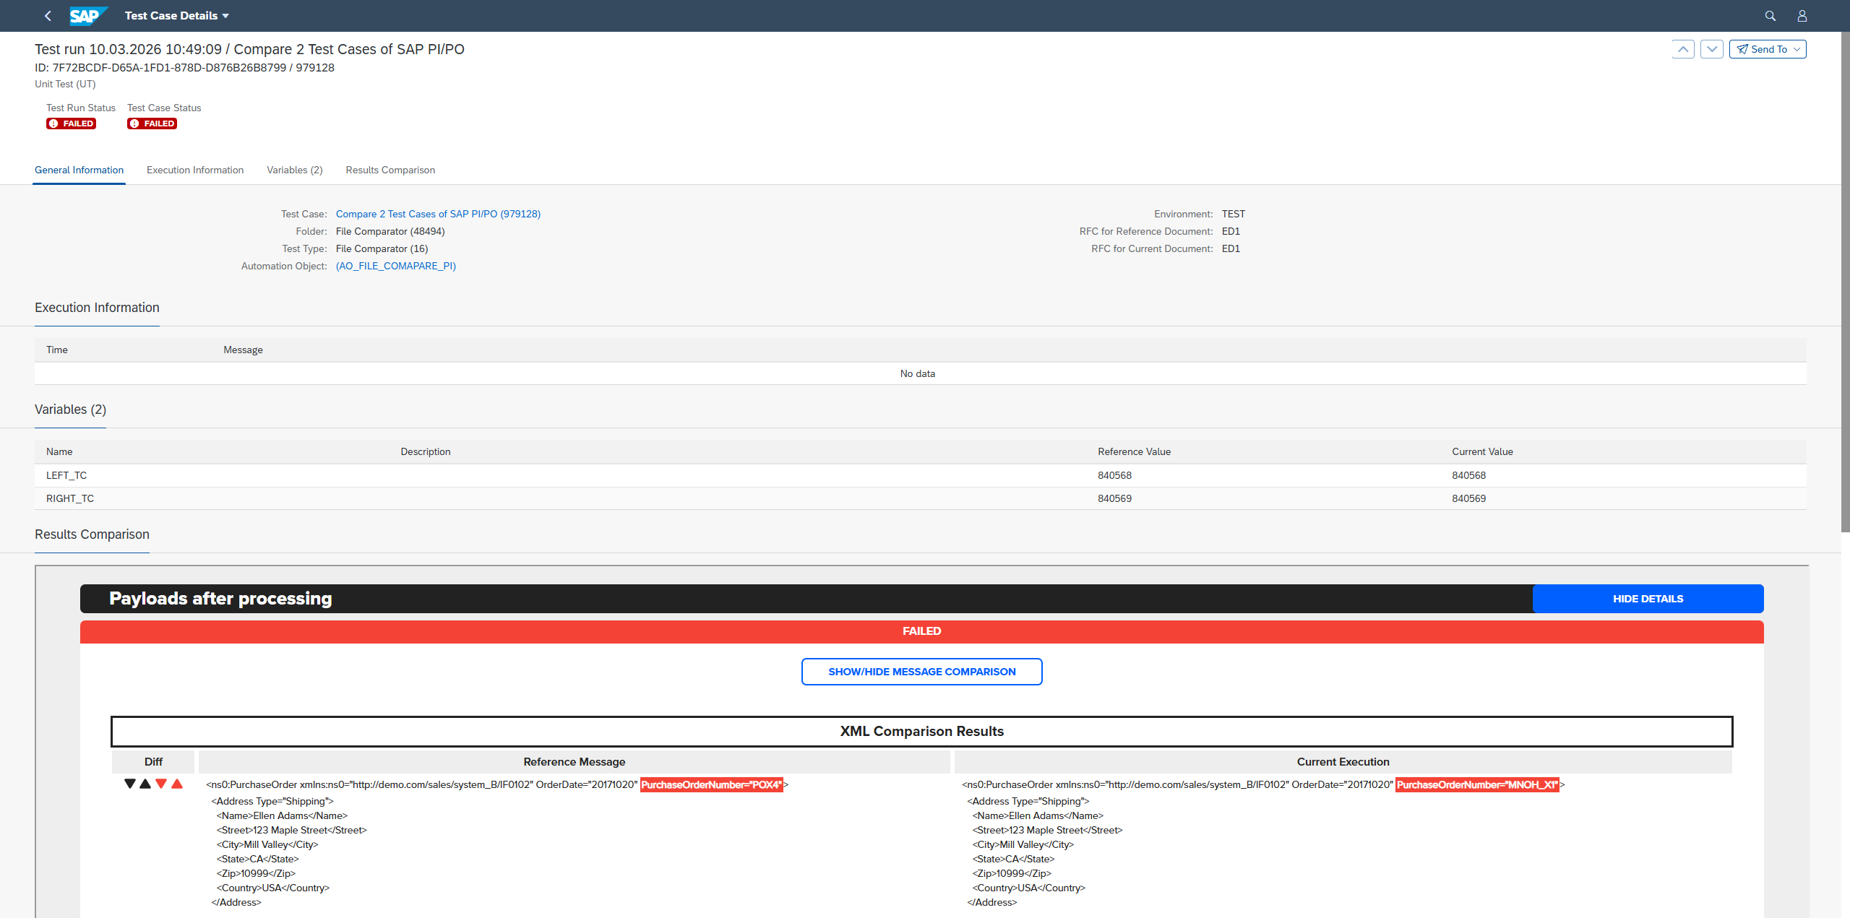Toggle HIDE DETAILS for payloads
This screenshot has width=1850, height=918.
point(1648,599)
